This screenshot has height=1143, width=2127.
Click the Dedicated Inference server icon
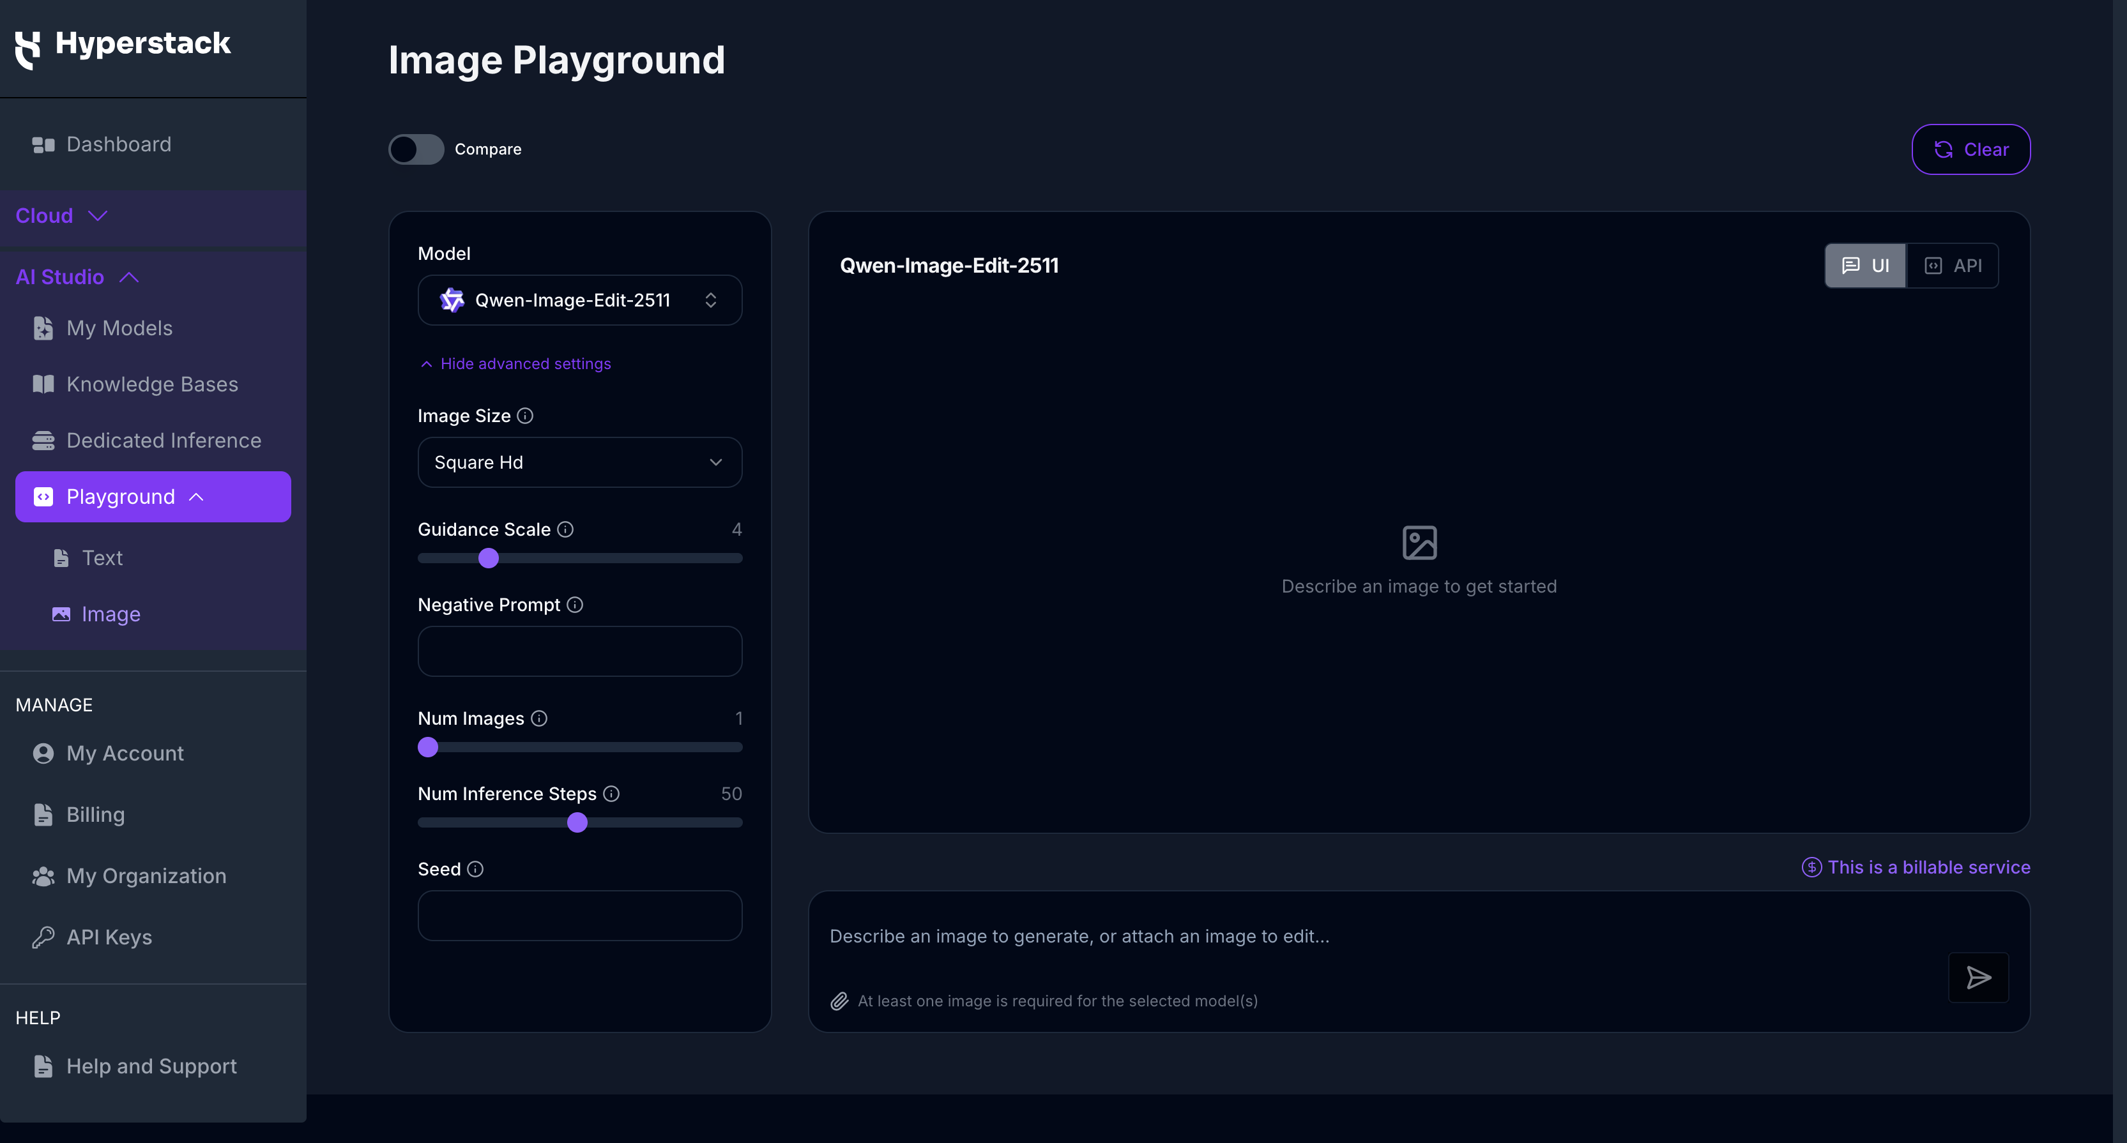click(x=43, y=441)
